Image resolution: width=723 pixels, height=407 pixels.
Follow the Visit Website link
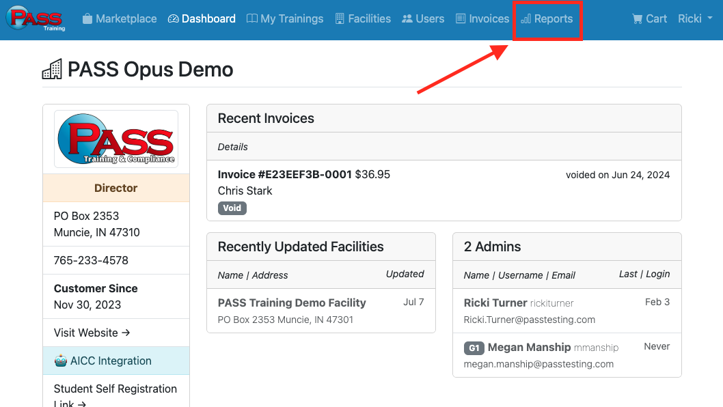click(x=92, y=333)
